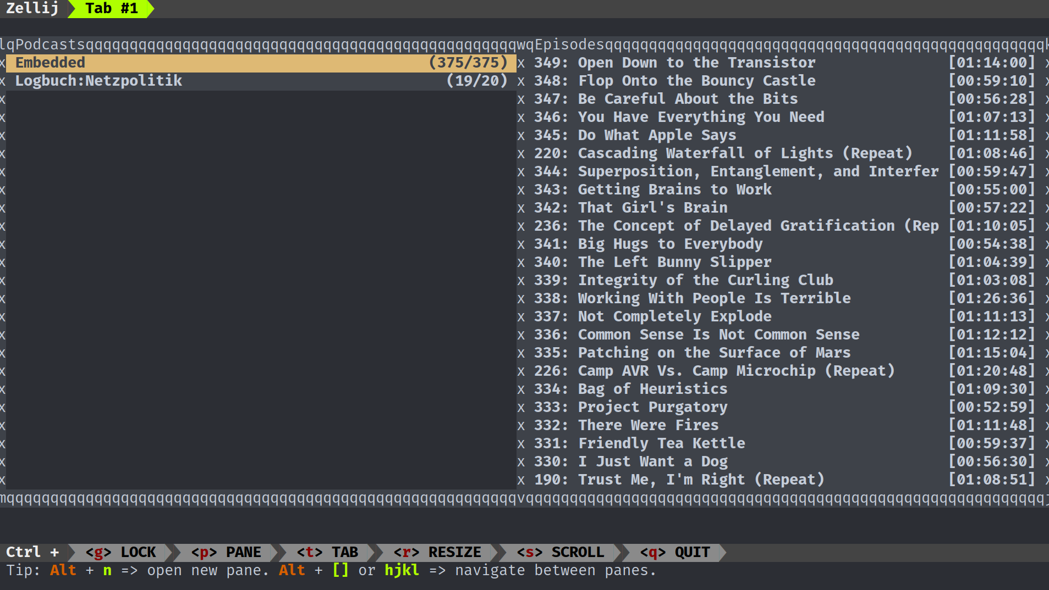Screen dimensions: 1049x590
Task: Click the Podcasts pane title
Action: pyautogui.click(x=50, y=44)
